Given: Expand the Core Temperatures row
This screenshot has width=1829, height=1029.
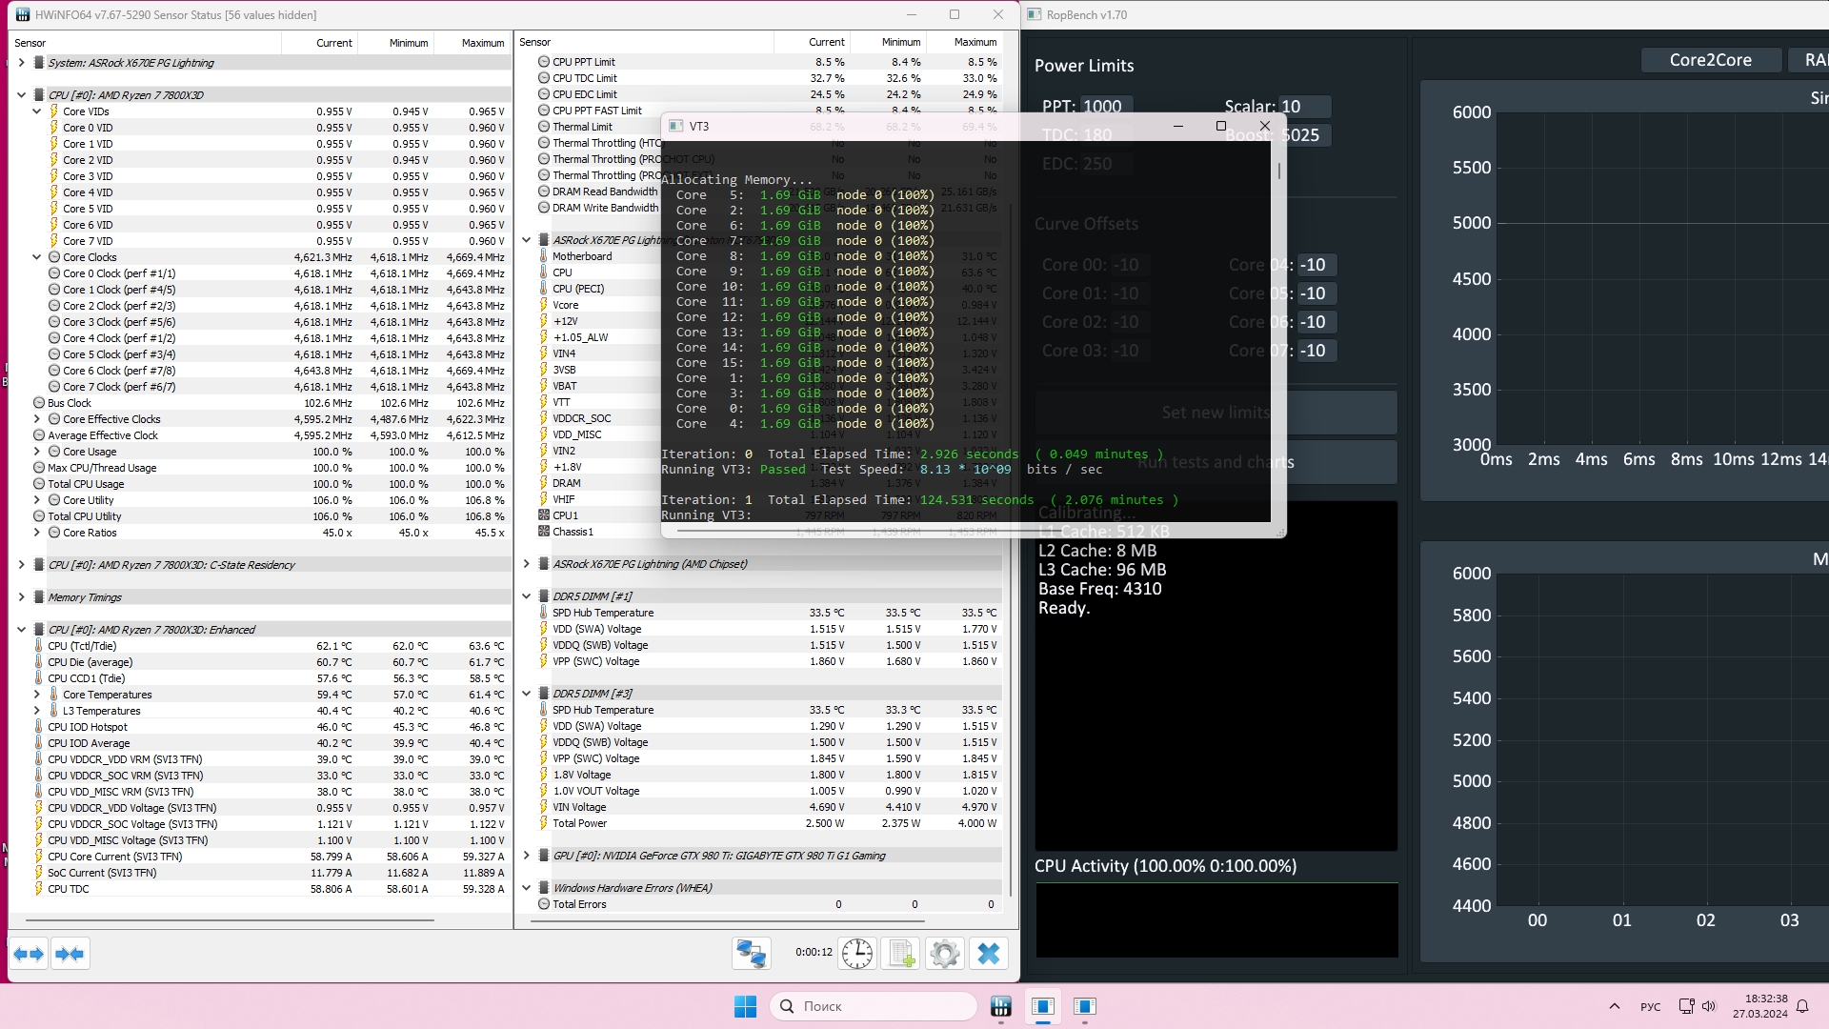Looking at the screenshot, I should click(x=36, y=695).
